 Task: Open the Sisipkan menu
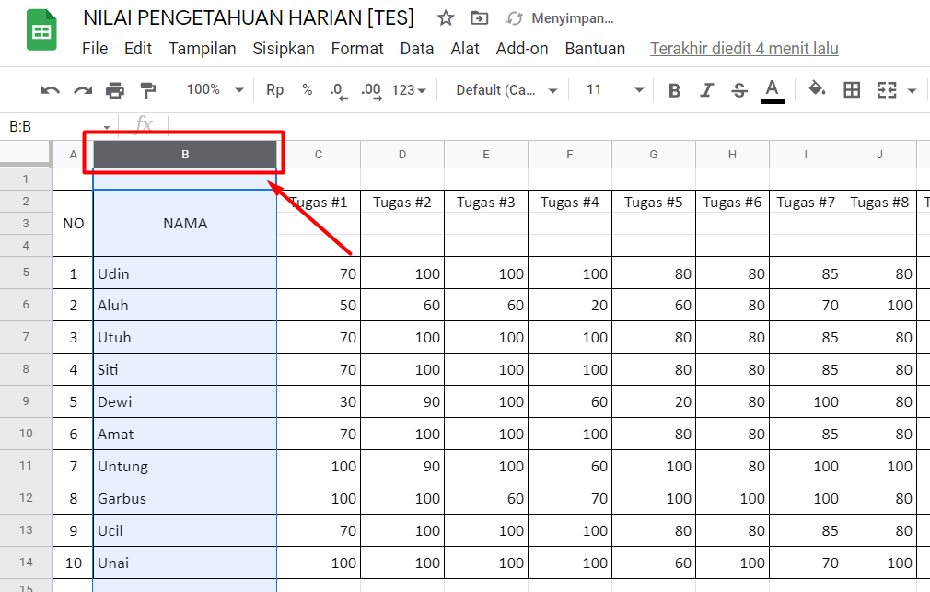284,49
